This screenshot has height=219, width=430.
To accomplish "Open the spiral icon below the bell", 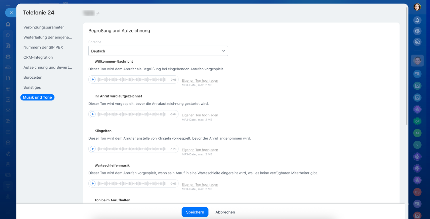I will point(417,31).
